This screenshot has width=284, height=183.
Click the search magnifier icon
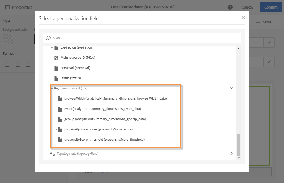tap(48, 38)
